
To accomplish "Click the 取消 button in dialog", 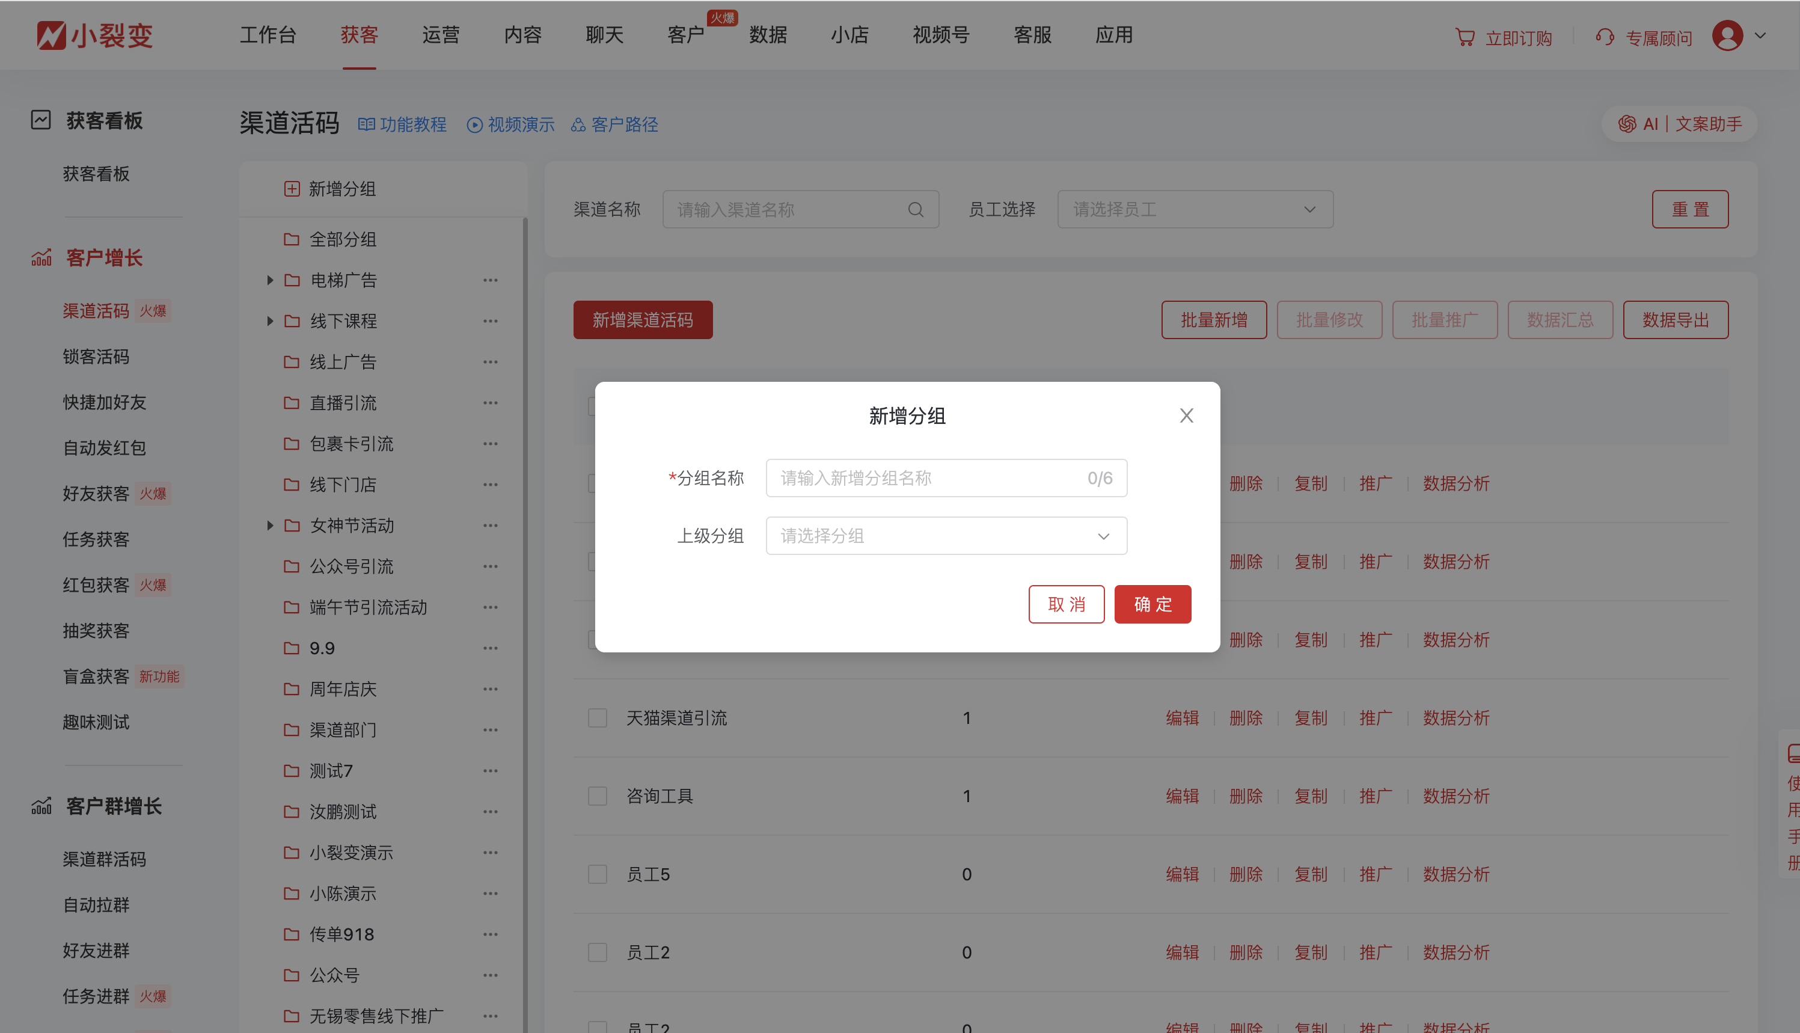I will coord(1066,604).
